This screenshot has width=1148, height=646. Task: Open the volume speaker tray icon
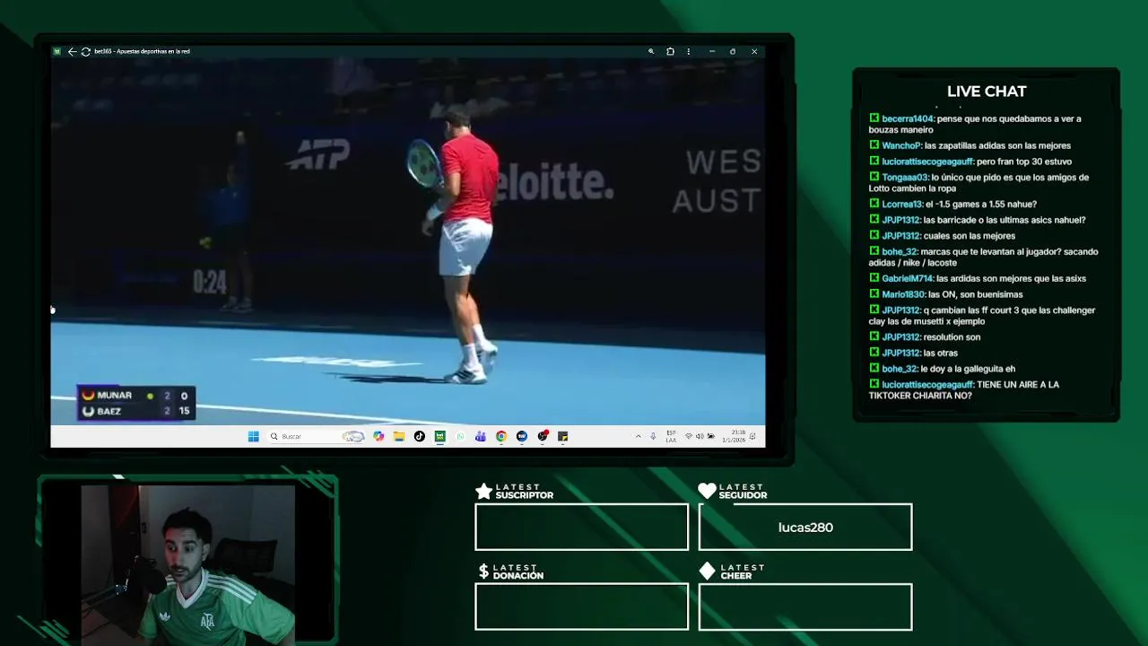pos(700,436)
